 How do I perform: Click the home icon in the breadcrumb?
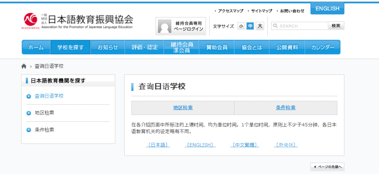coord(24,66)
